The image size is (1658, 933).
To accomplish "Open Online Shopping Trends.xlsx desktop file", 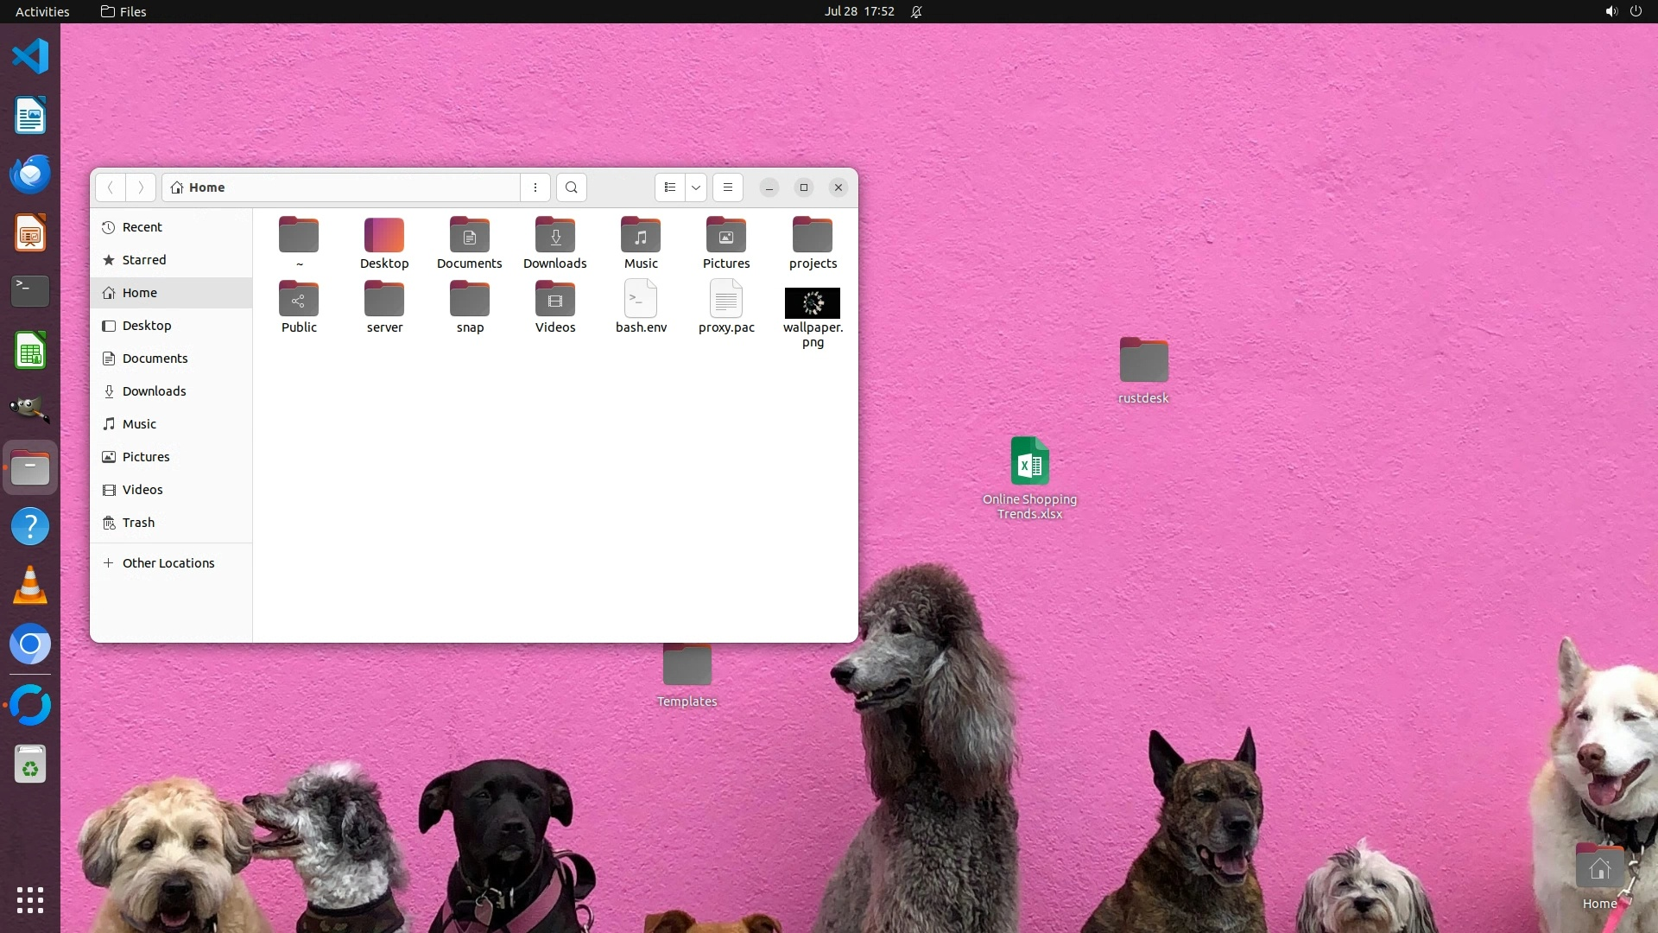I will coord(1029,461).
